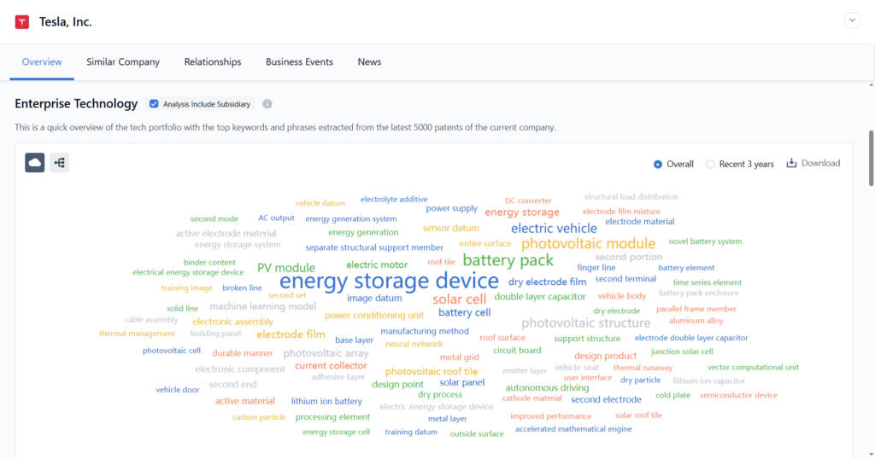Screen dimensions: 875x459
Task: Go to the News tab
Action: (369, 62)
